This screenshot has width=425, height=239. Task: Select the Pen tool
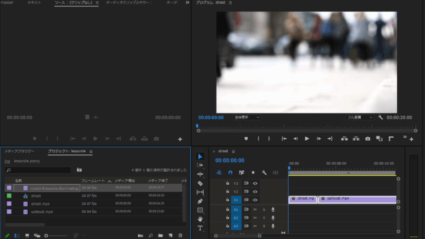coord(200,201)
